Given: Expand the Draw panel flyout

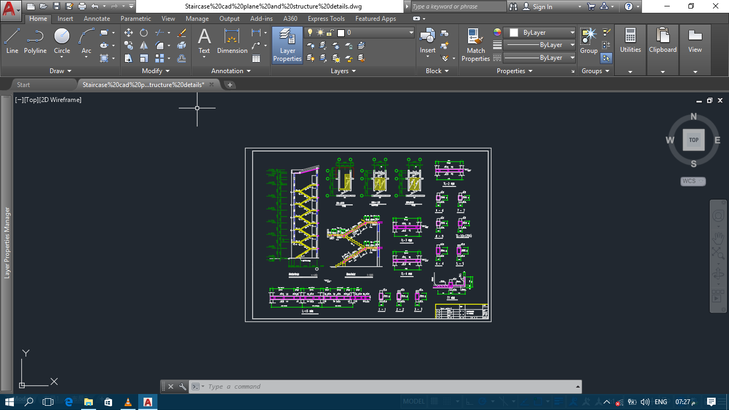Looking at the screenshot, I should tap(60, 71).
